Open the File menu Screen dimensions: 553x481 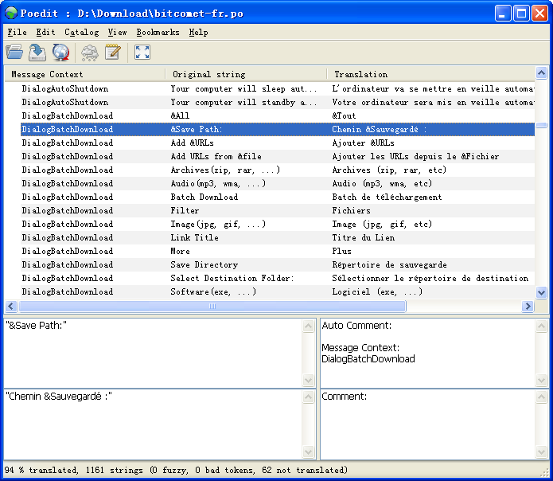[17, 33]
